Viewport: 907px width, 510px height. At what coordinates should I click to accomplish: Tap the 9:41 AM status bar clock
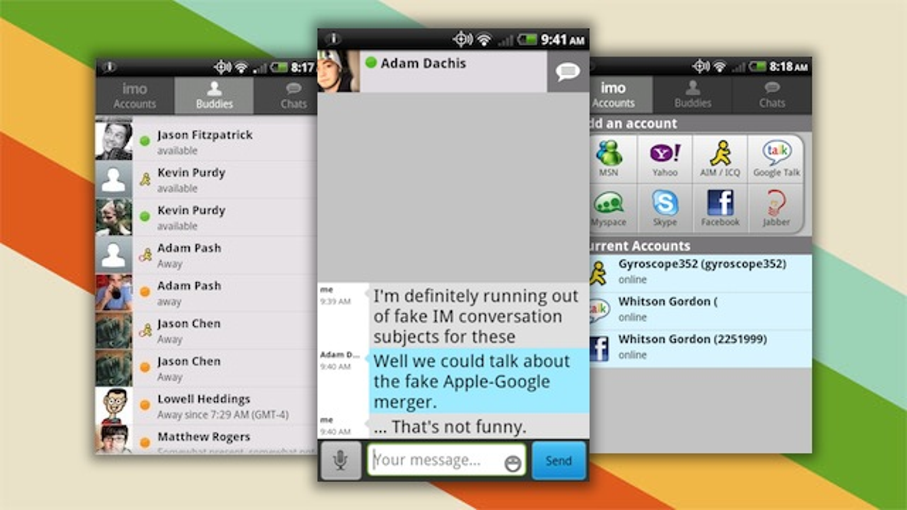pyautogui.click(x=562, y=40)
